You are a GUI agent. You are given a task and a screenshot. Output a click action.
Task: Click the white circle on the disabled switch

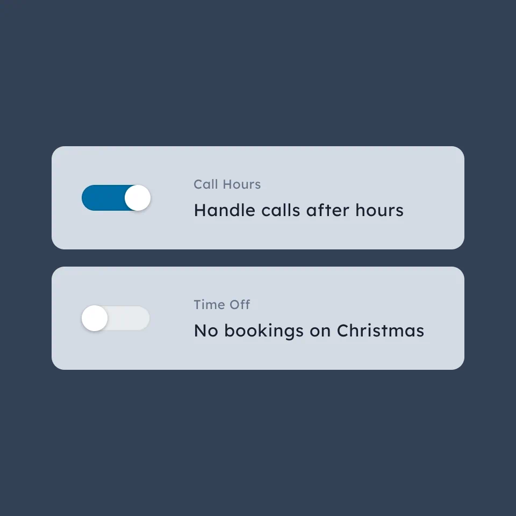click(94, 318)
